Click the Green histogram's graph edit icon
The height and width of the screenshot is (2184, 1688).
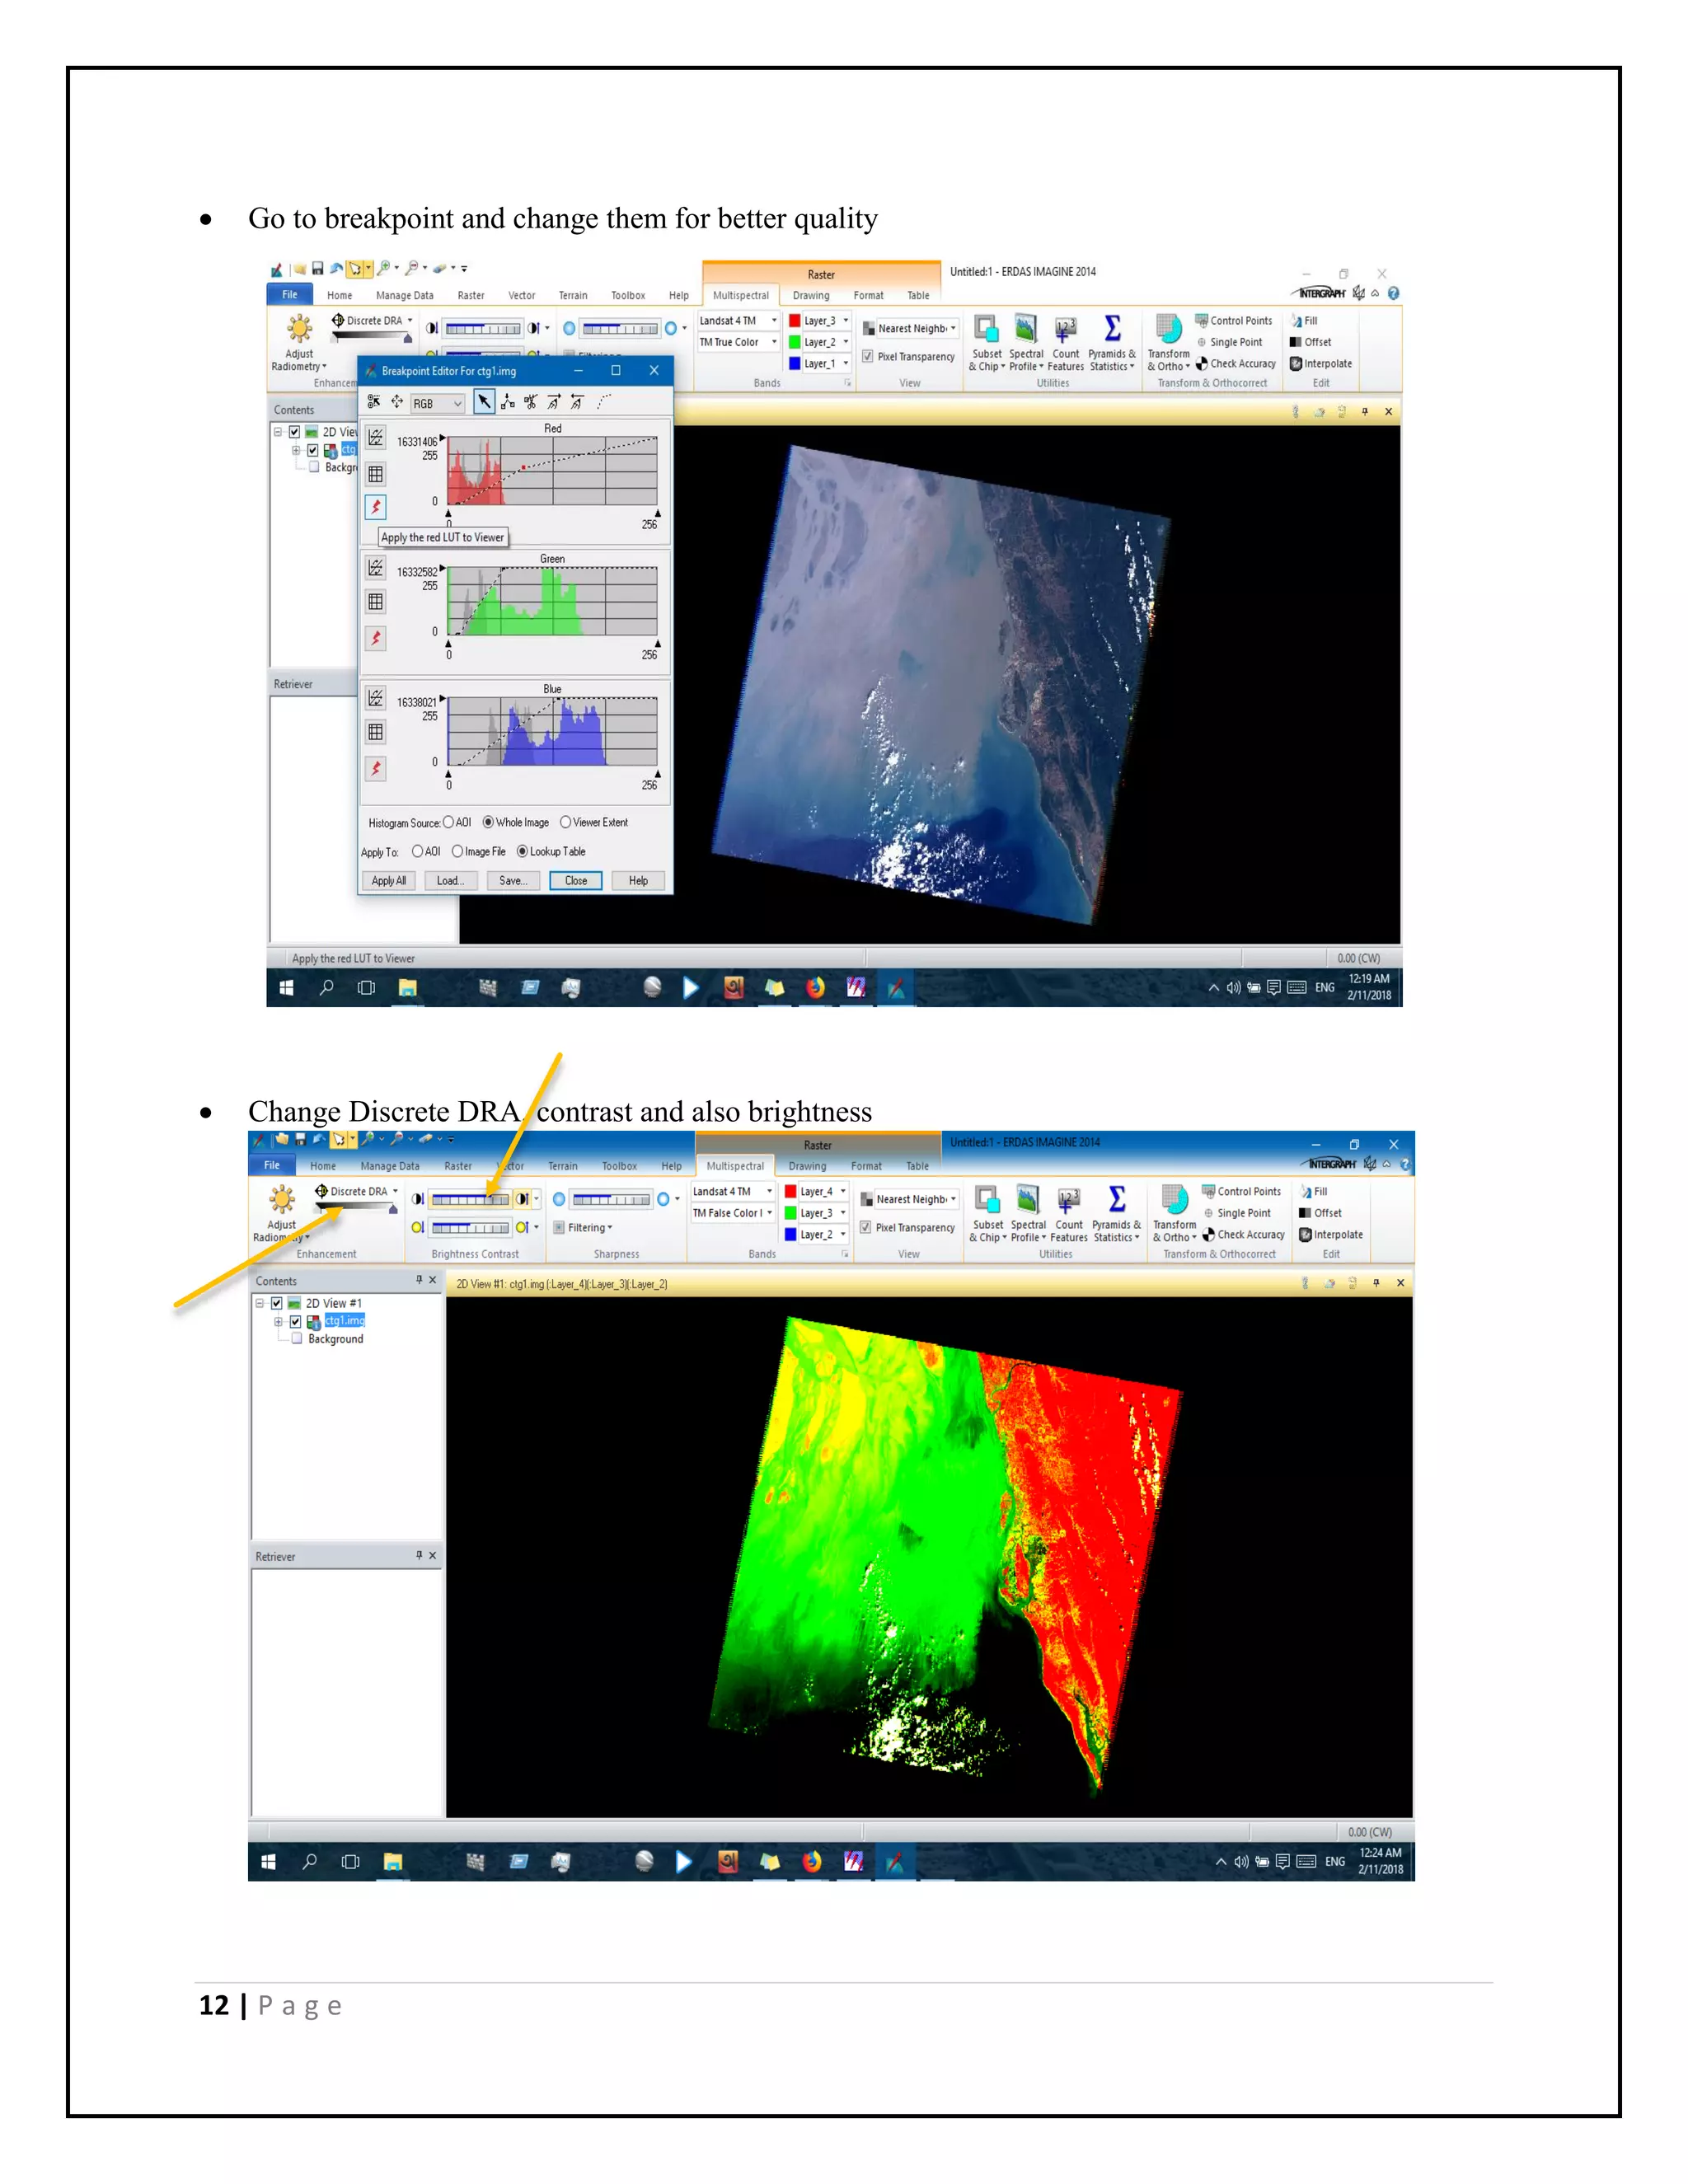[x=376, y=568]
